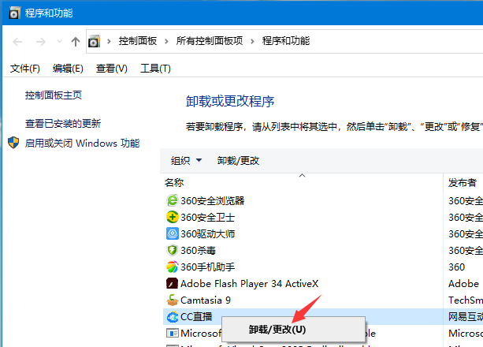483x347 pixels.
Task: Click the CC直播 icon
Action: 173,316
